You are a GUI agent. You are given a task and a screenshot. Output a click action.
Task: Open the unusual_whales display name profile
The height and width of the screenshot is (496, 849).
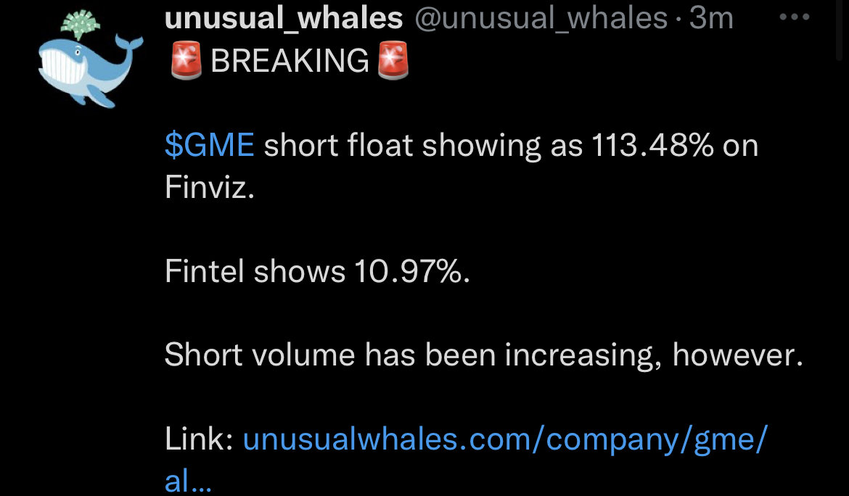(x=284, y=18)
